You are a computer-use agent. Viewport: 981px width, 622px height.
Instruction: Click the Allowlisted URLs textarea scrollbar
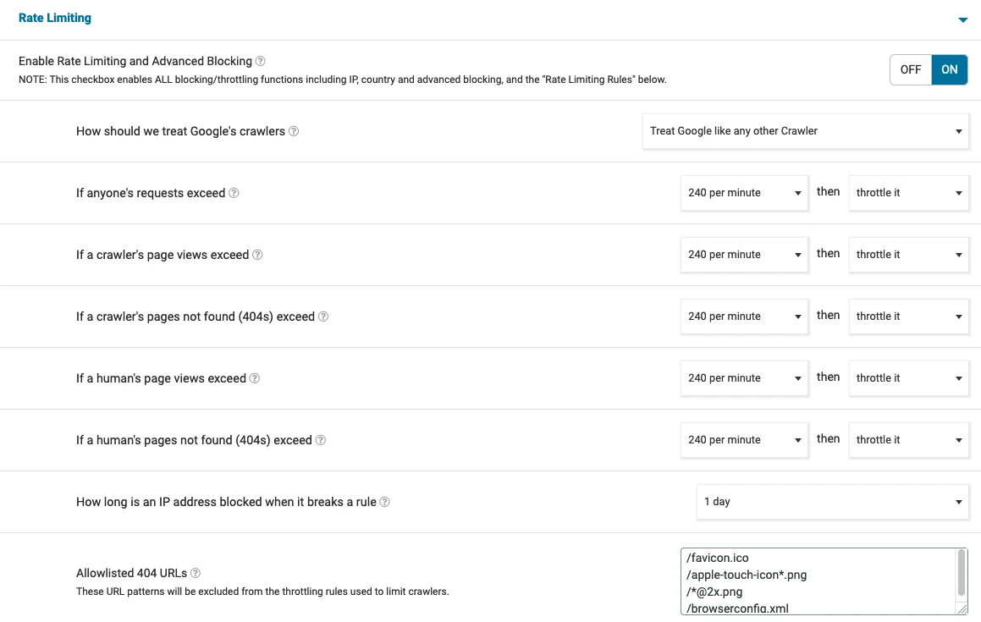point(962,573)
